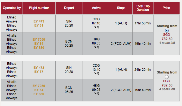The image size is (182, 106).
Task: Click EY 7050 in the second itinerary
Action: tap(39, 86)
